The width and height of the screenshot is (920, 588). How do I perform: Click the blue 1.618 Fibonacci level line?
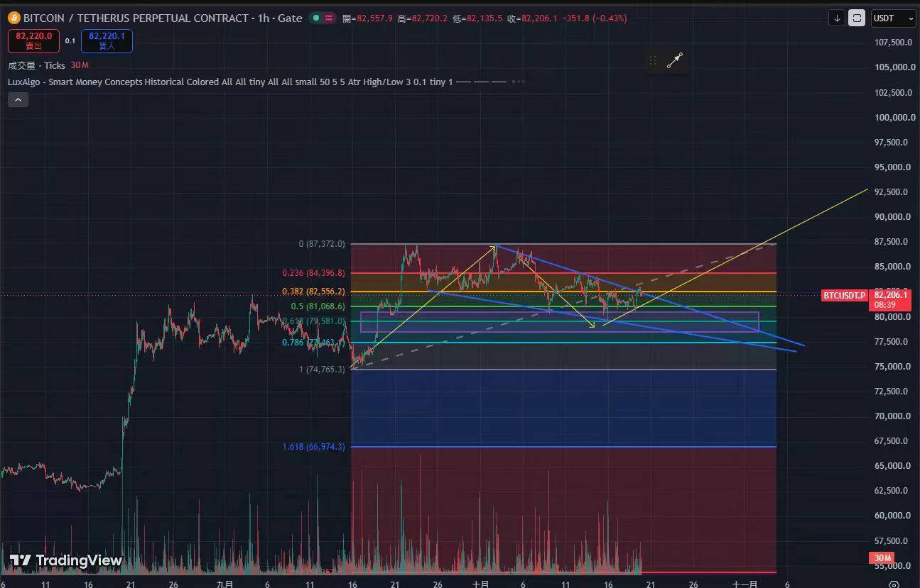[563, 447]
